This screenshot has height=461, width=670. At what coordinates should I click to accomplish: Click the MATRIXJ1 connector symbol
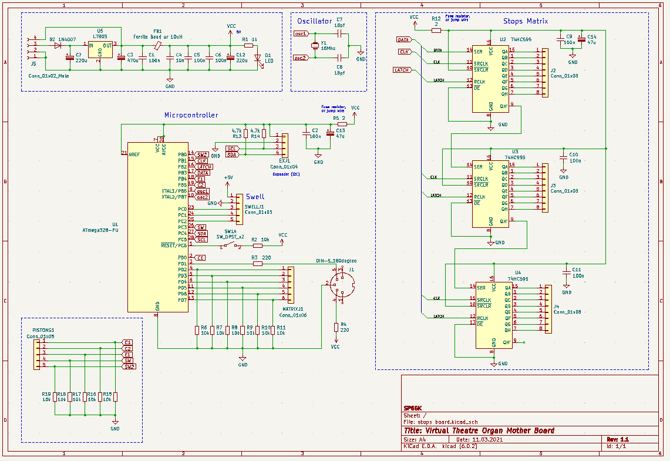(291, 284)
